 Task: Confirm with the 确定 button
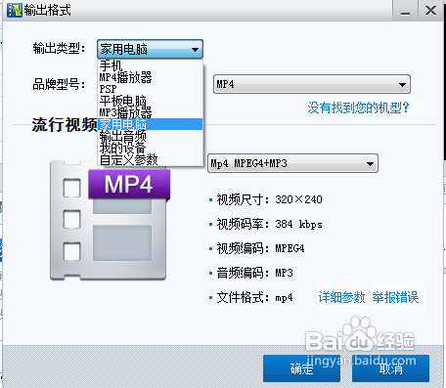(301, 368)
